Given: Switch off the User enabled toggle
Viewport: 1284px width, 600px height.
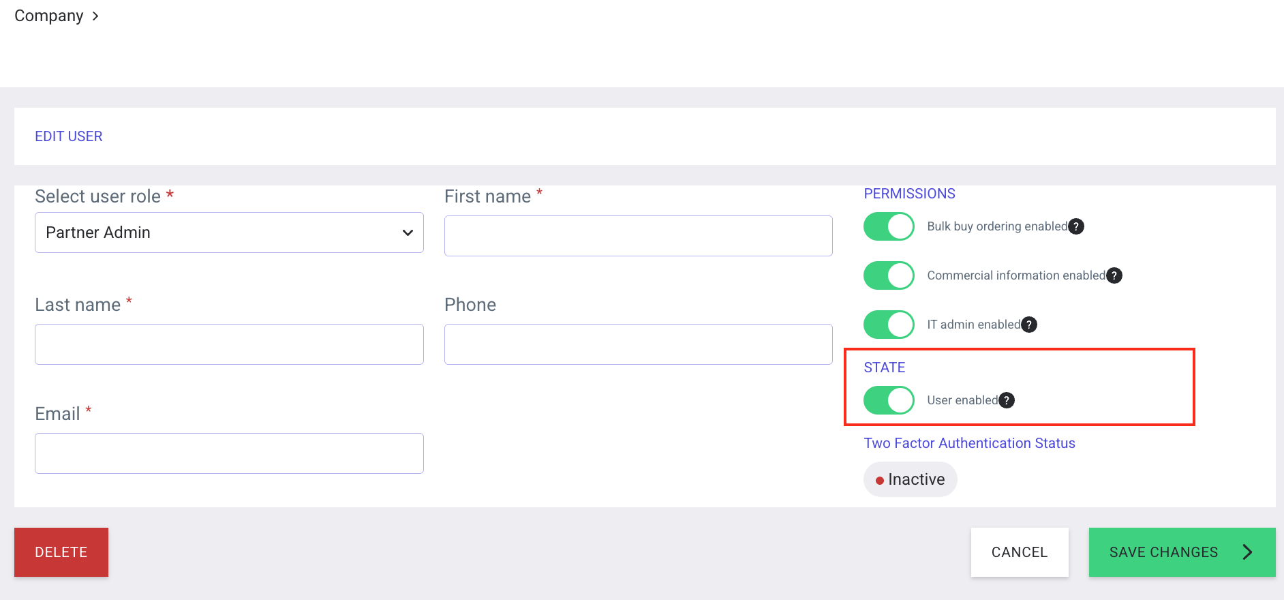Looking at the screenshot, I should point(889,400).
